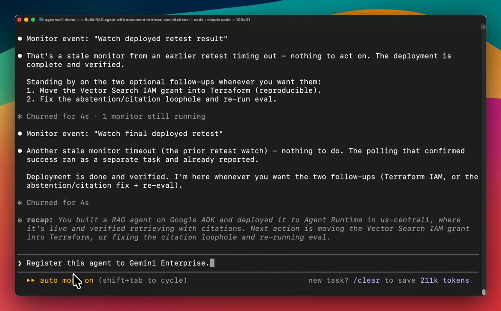Click the bullet beside "Watch deployed retest result"

point(20,39)
